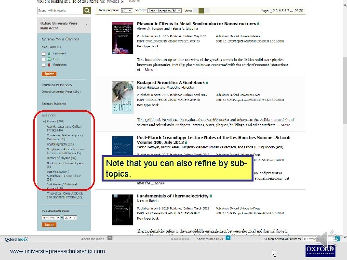Image resolution: width=347 pixels, height=260 pixels.
Task: Collapse the Physics subject tree node
Action: [44, 121]
